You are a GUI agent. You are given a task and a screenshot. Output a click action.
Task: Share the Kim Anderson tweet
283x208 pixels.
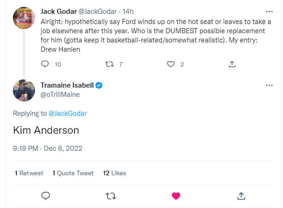pos(241,196)
